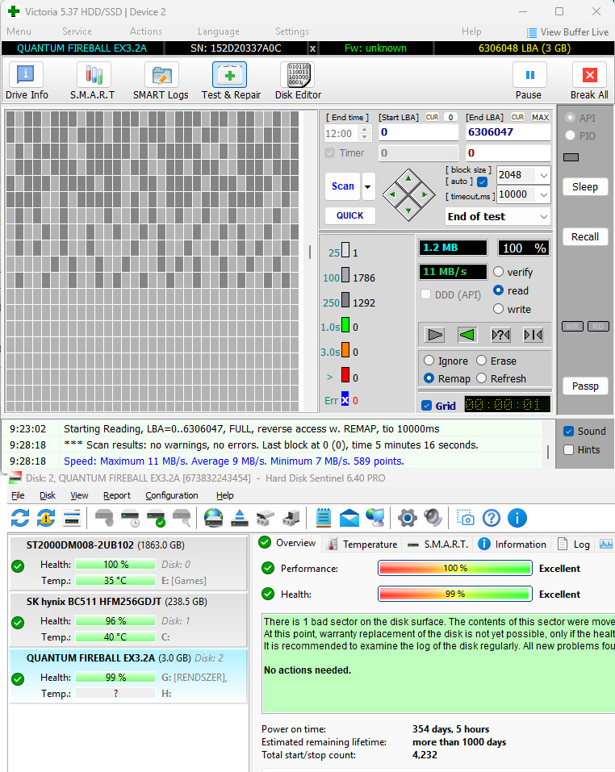Click the Passp button
Image resolution: width=615 pixels, height=772 pixels.
click(585, 386)
